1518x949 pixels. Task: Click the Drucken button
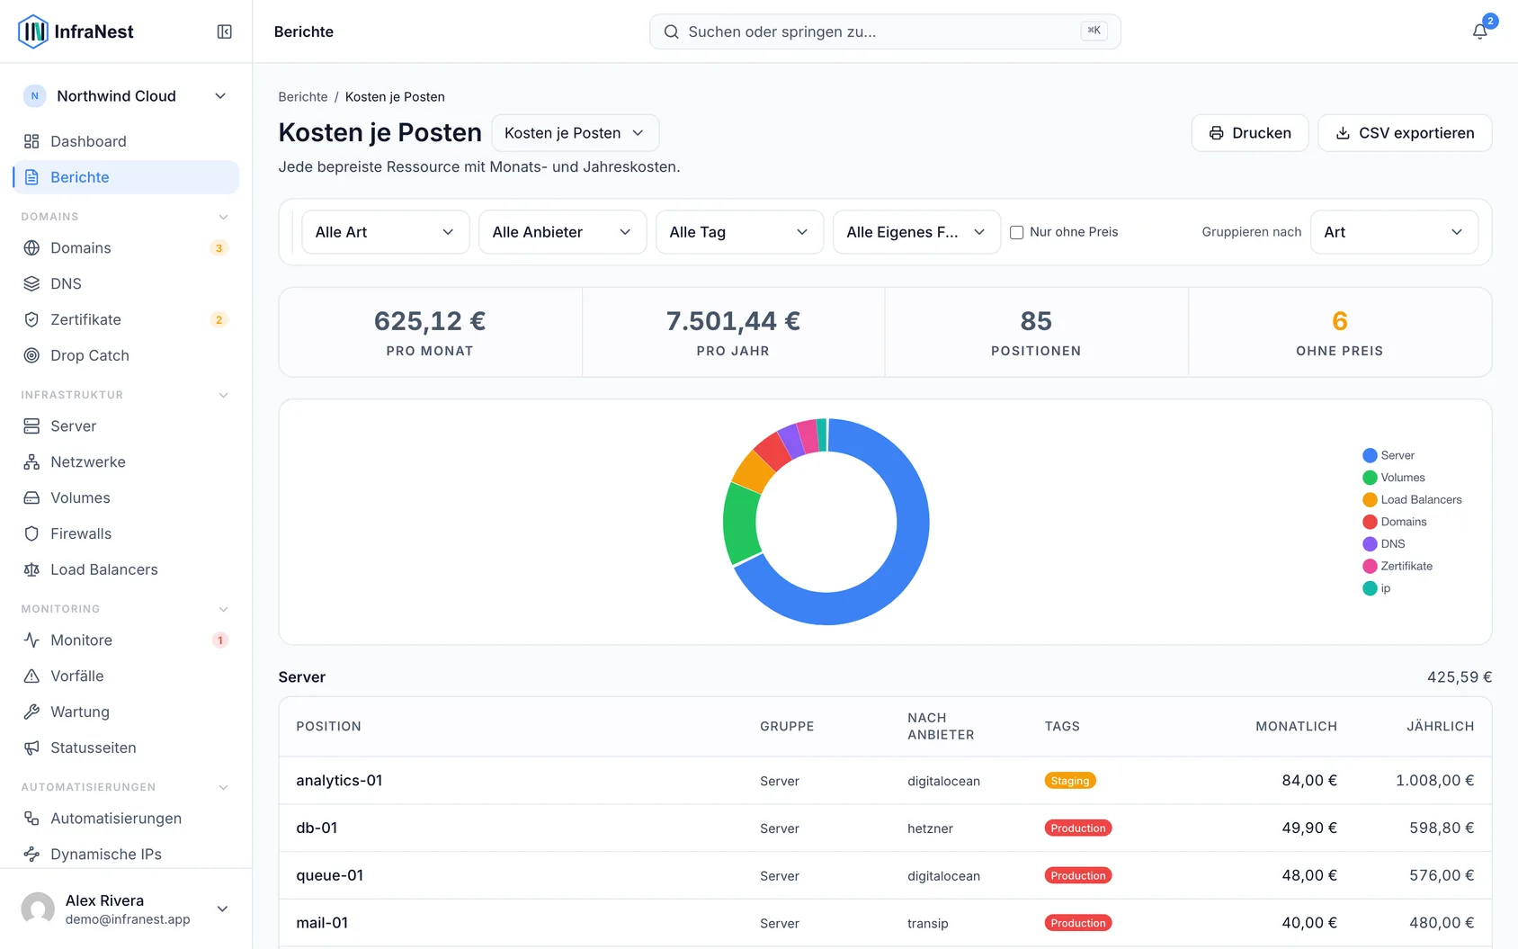coord(1249,133)
